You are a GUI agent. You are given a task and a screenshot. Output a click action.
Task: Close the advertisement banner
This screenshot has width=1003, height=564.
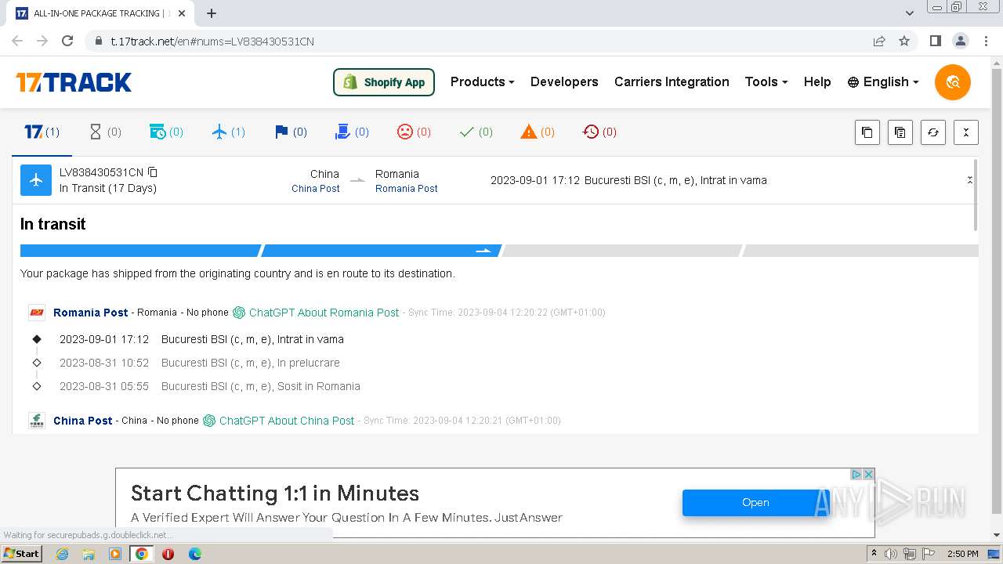[x=868, y=474]
